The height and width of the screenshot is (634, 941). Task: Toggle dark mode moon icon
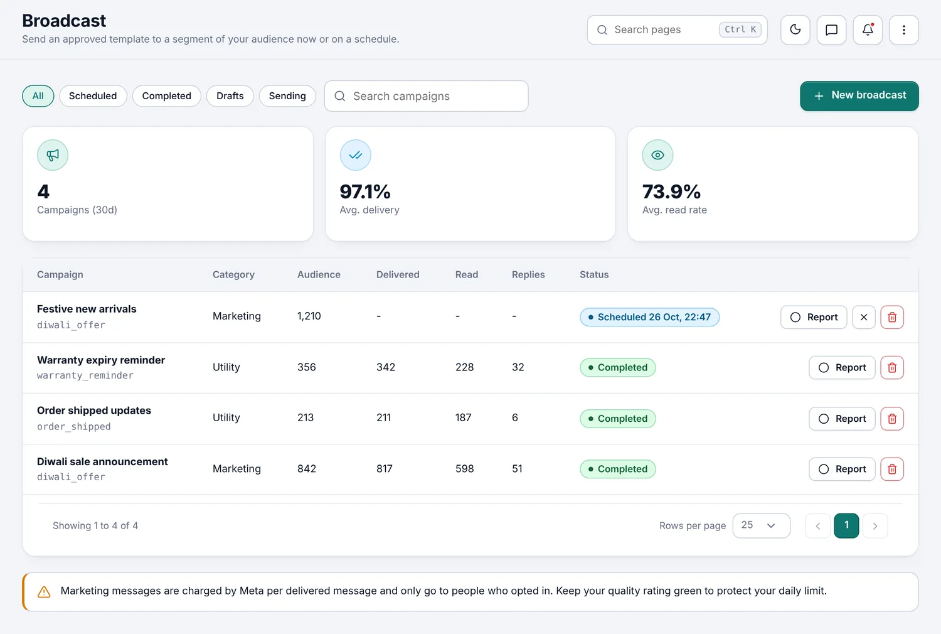(x=795, y=30)
